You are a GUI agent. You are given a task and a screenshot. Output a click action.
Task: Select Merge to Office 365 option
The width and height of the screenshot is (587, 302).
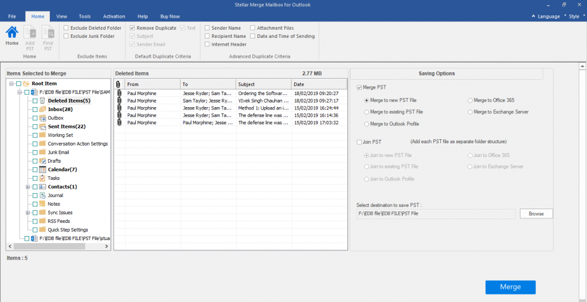click(x=470, y=100)
